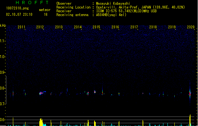The image size is (198, 126).
Task: Click the tallest yellow intensity peak near 2320
Action: click(x=190, y=120)
